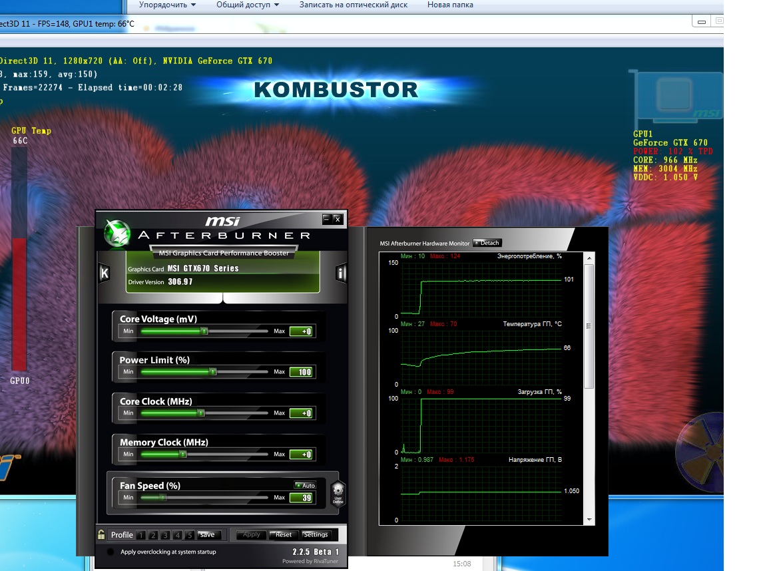767x571 pixels.
Task: Click the '2.2.5 Beta 1' version text
Action: point(316,552)
